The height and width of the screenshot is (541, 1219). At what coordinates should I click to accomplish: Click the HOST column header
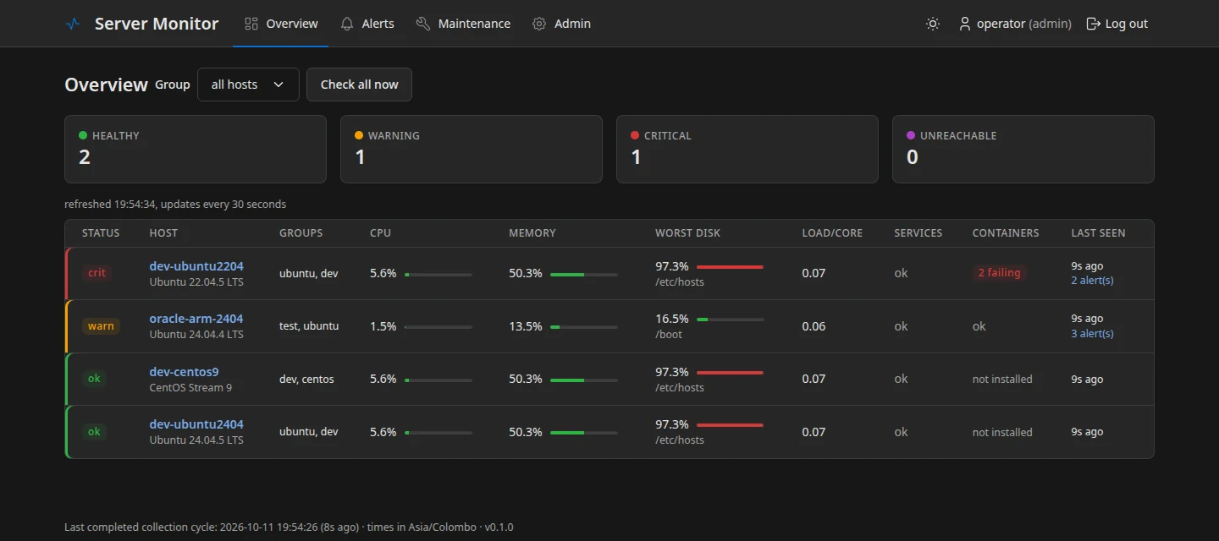[163, 233]
